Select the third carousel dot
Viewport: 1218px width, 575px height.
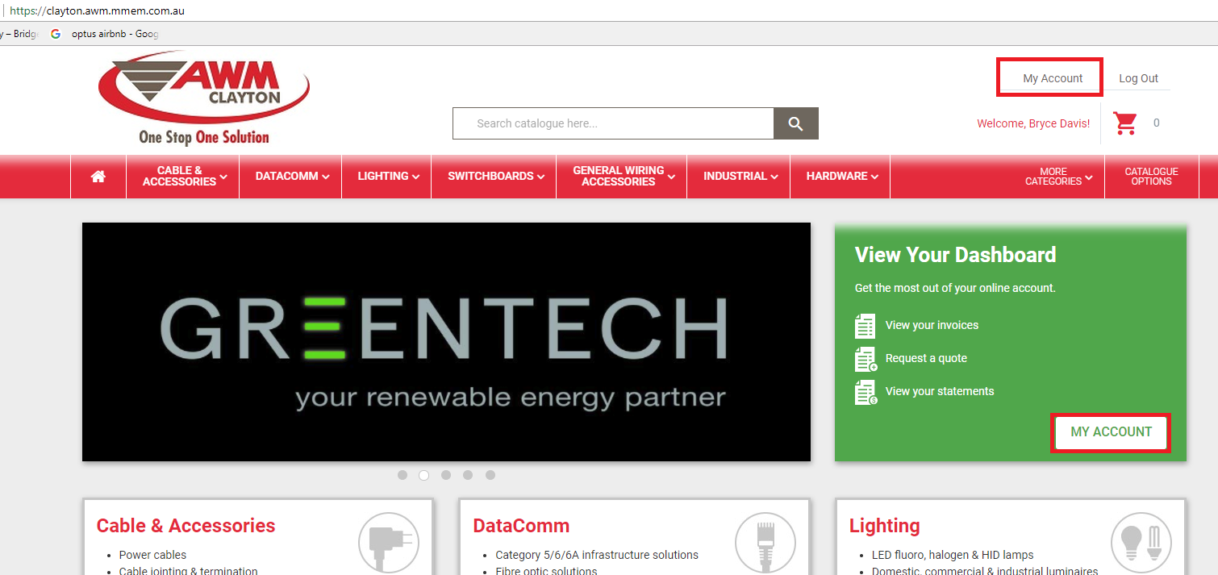click(446, 475)
